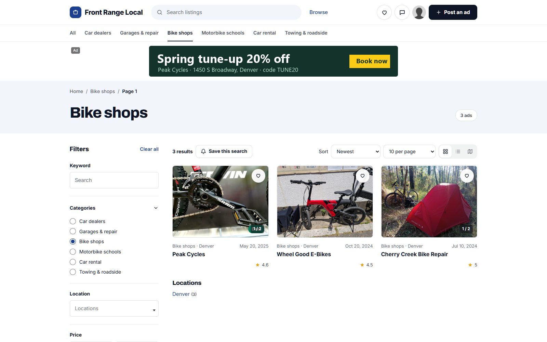Open the messages chat icon in header
The image size is (547, 342).
[402, 12]
